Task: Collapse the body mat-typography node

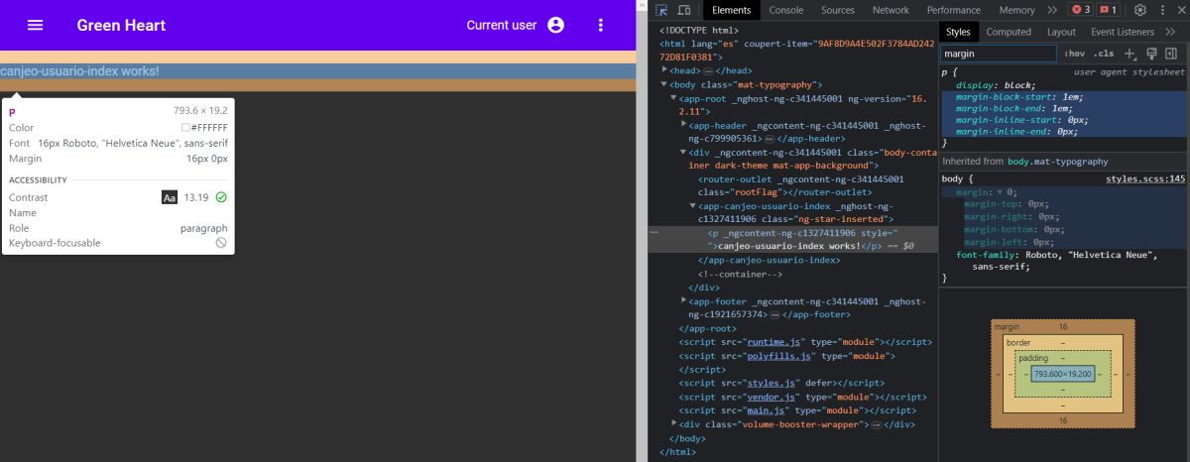Action: (666, 85)
